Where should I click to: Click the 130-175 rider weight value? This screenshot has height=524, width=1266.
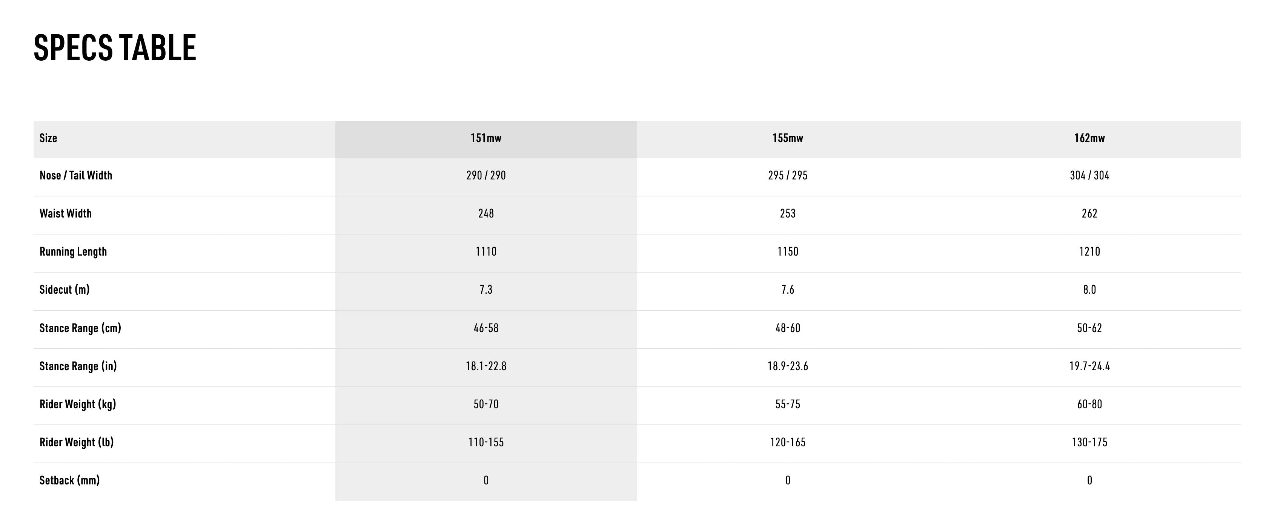(x=1089, y=442)
